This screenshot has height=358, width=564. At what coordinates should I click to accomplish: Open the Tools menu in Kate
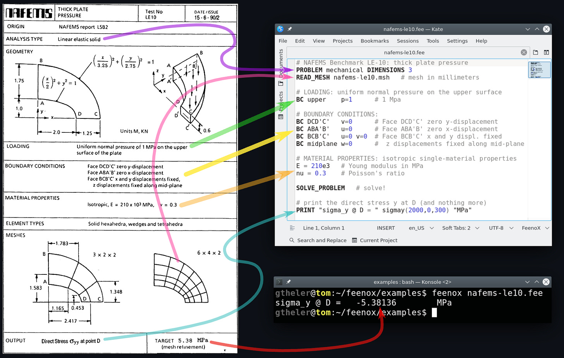[433, 41]
